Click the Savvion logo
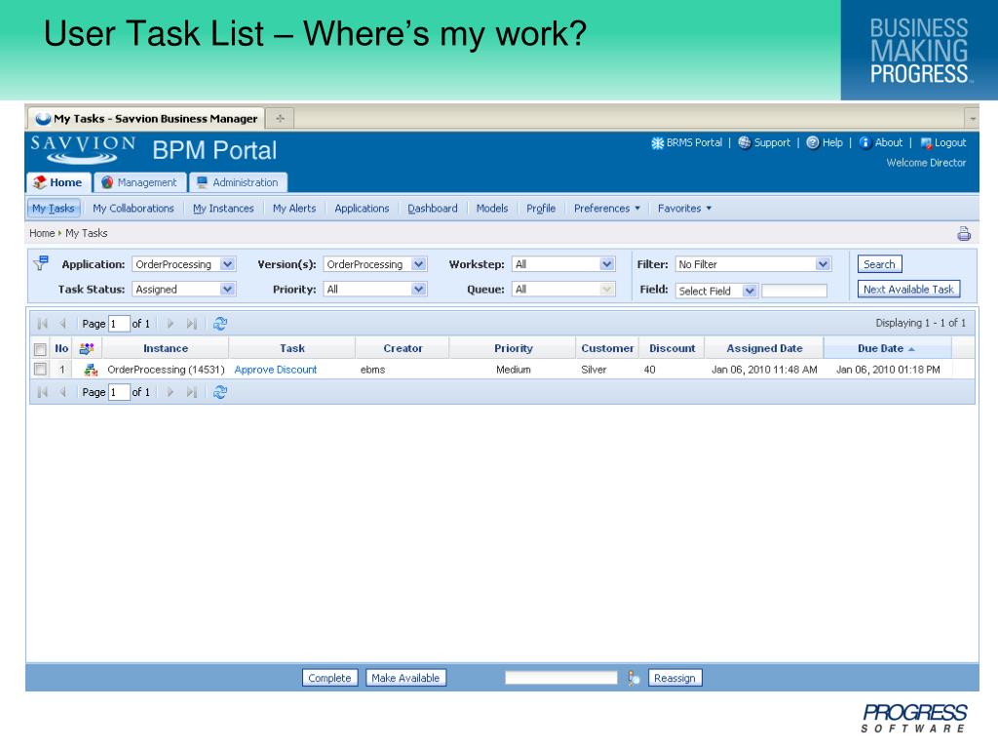This screenshot has height=749, width=998. click(83, 149)
